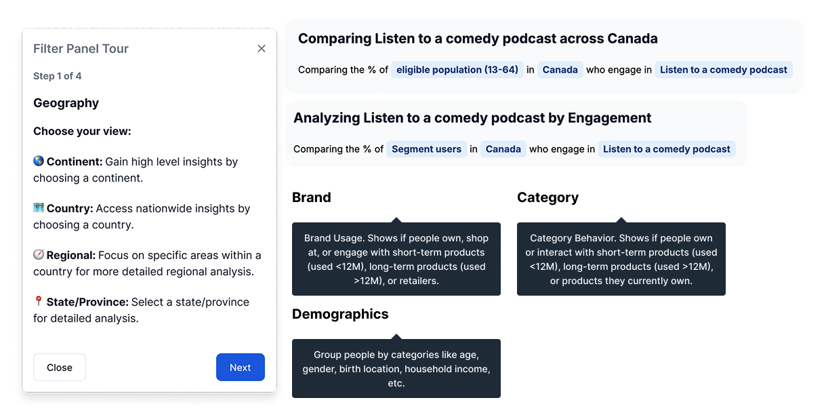Click the 'State/Province:' description text
Viewport: 826px width, 417px height.
click(x=142, y=310)
